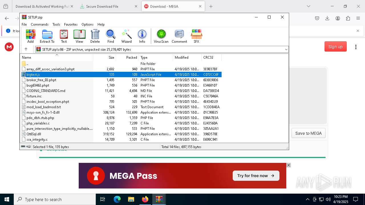
Task: Convert archive with SFX icon
Action: (196, 36)
